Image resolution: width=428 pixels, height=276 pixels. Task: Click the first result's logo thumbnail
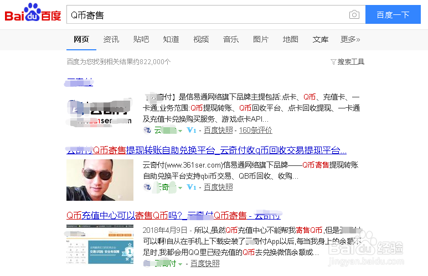point(100,112)
